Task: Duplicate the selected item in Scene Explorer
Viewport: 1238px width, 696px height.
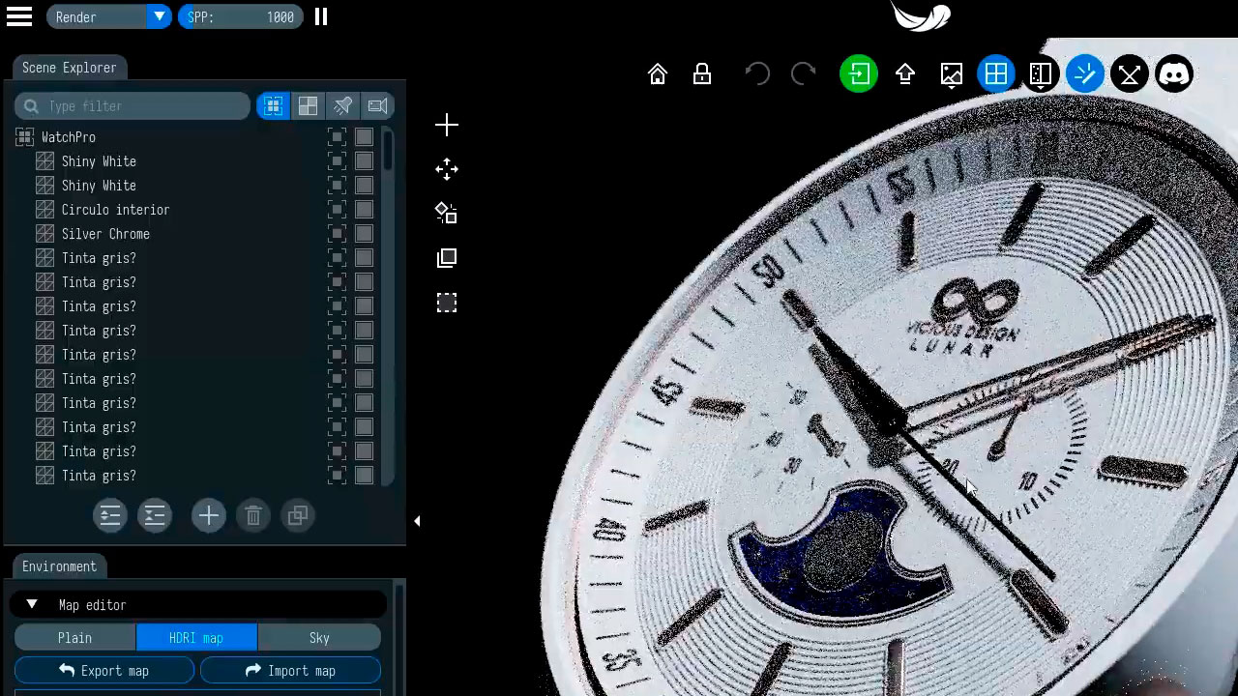Action: [x=298, y=515]
